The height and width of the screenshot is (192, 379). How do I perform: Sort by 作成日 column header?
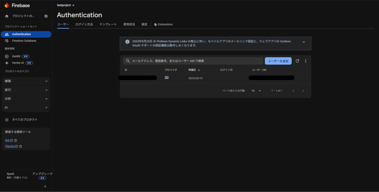(x=192, y=70)
